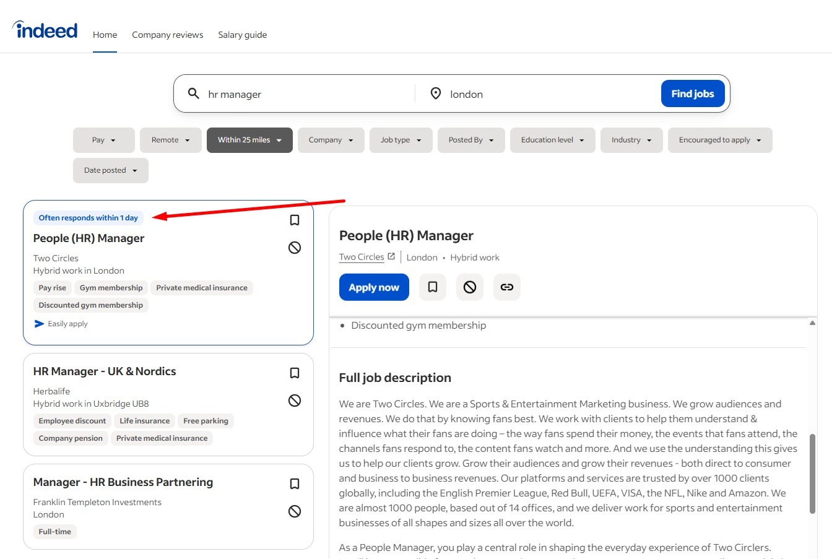Click the Employee discount tag

(72, 421)
